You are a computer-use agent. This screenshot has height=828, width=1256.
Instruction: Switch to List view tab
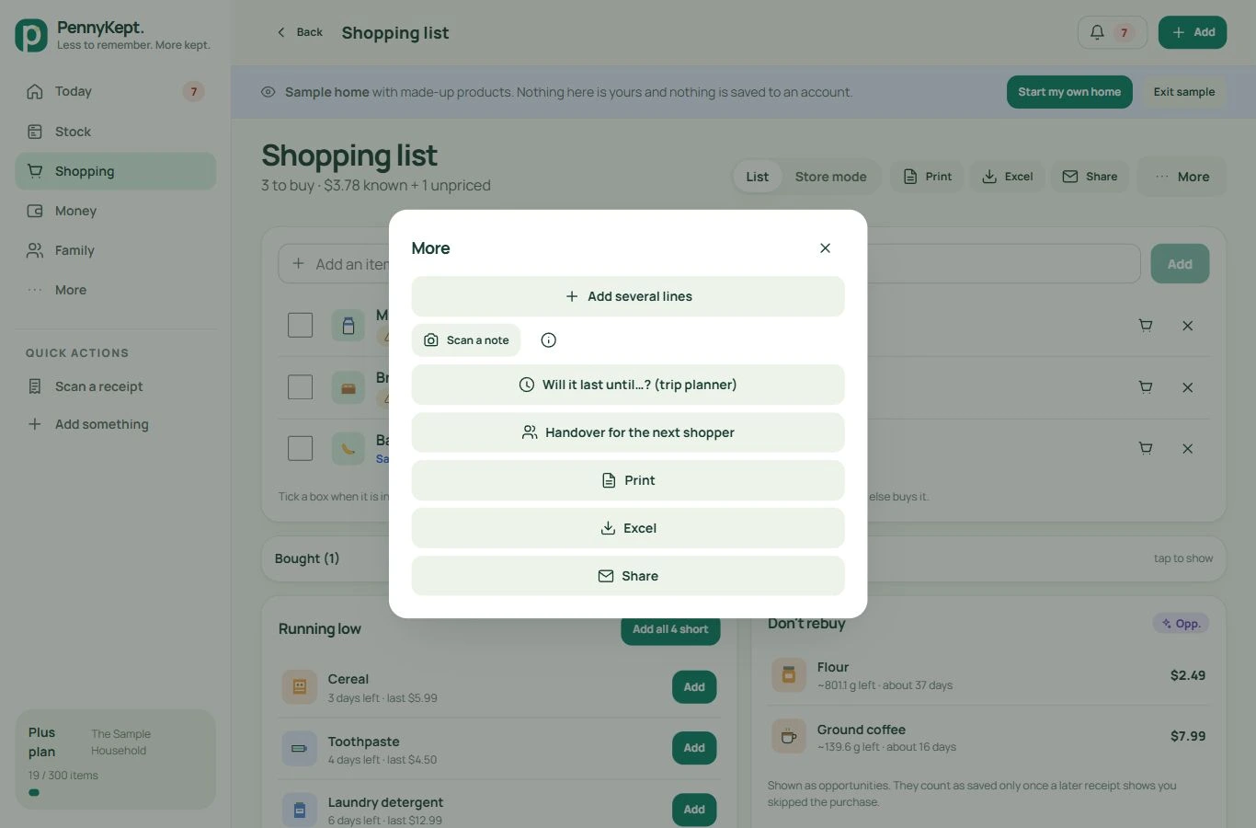tap(757, 177)
